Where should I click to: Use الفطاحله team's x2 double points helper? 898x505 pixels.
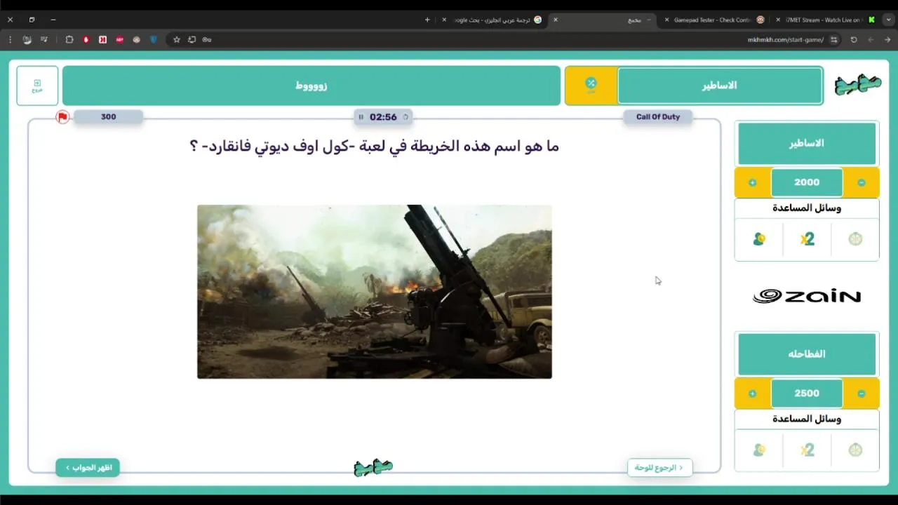point(807,450)
